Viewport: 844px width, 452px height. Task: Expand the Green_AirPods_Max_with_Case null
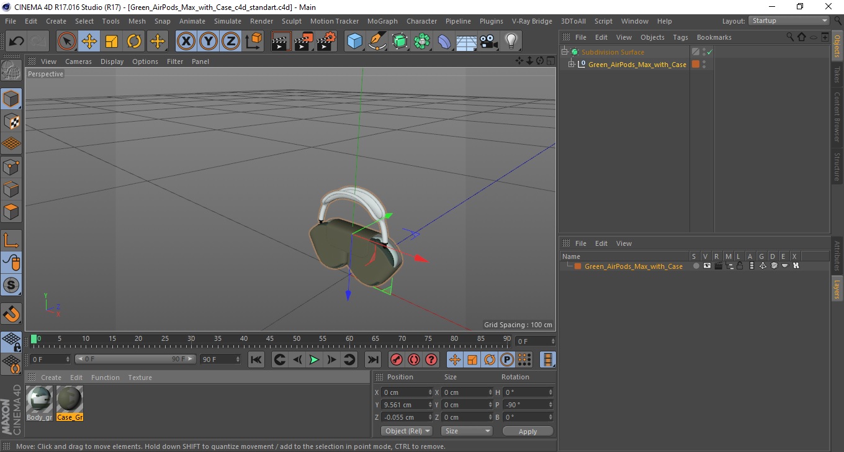tap(572, 65)
